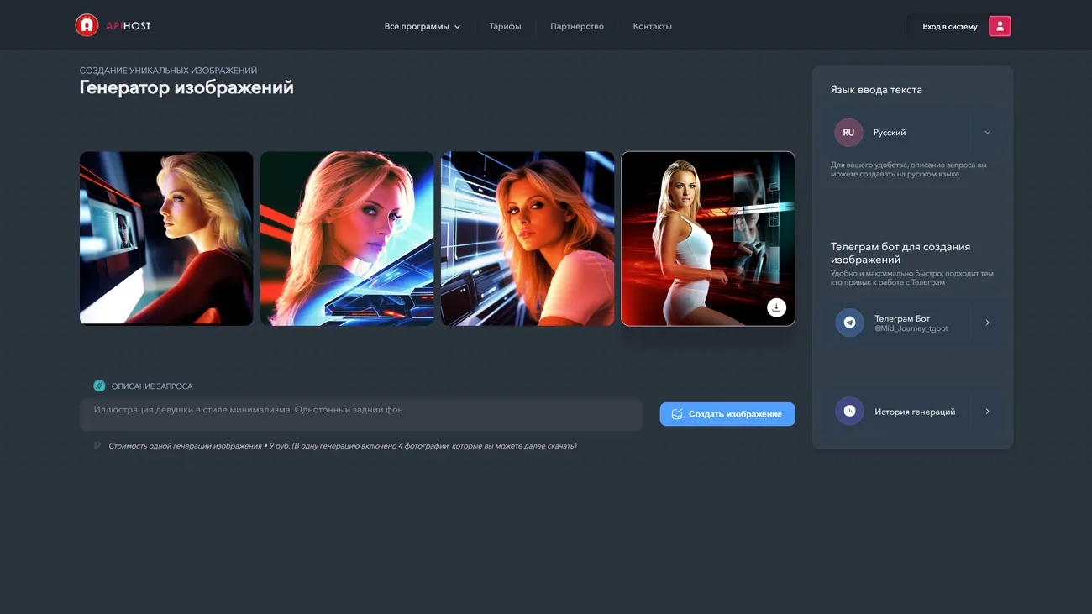Open the Партнерство menu item

[x=576, y=27]
